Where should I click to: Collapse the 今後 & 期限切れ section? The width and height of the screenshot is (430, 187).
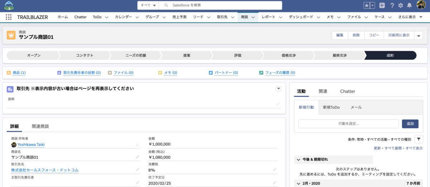(298, 159)
